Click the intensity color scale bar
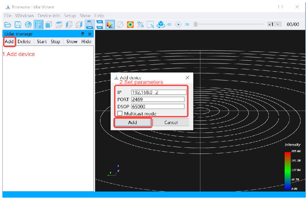 (288, 171)
